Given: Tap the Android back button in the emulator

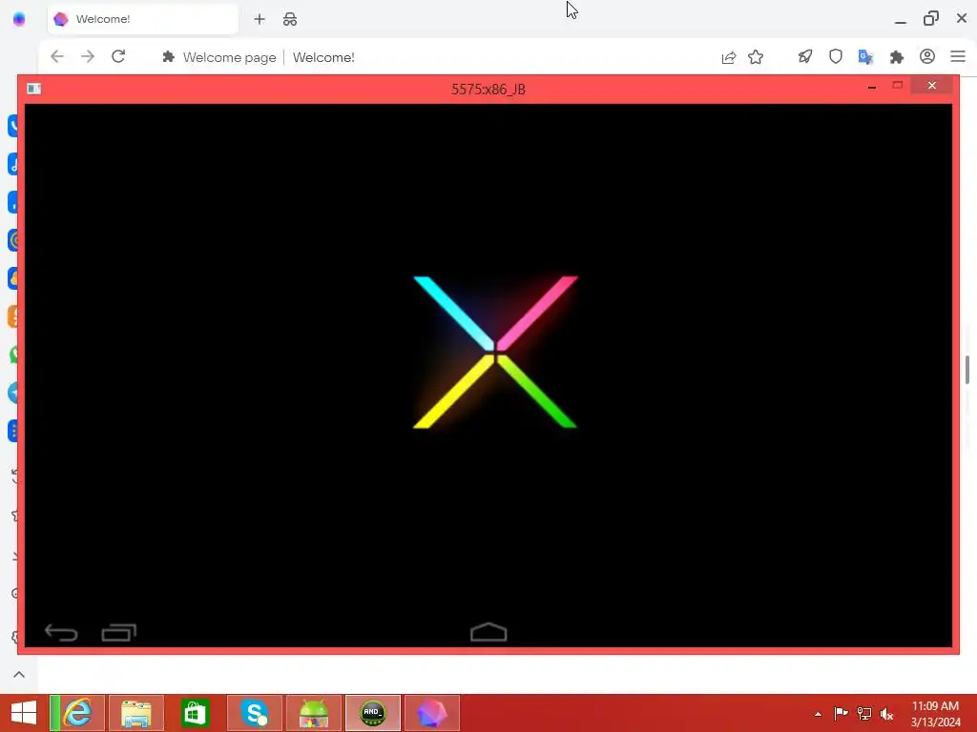Looking at the screenshot, I should coord(61,633).
